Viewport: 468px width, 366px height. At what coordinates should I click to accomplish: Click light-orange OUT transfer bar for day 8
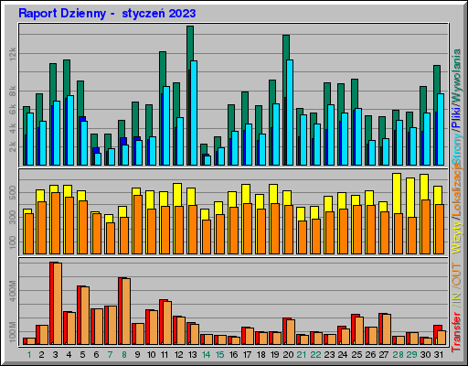pos(126,311)
